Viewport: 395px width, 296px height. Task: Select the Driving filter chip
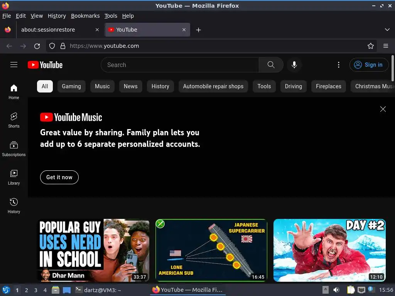point(293,86)
